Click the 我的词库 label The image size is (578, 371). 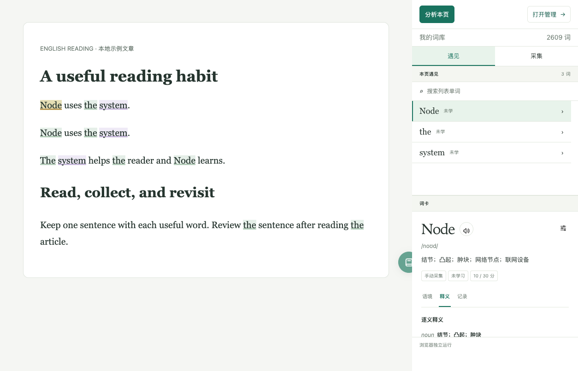(x=432, y=37)
